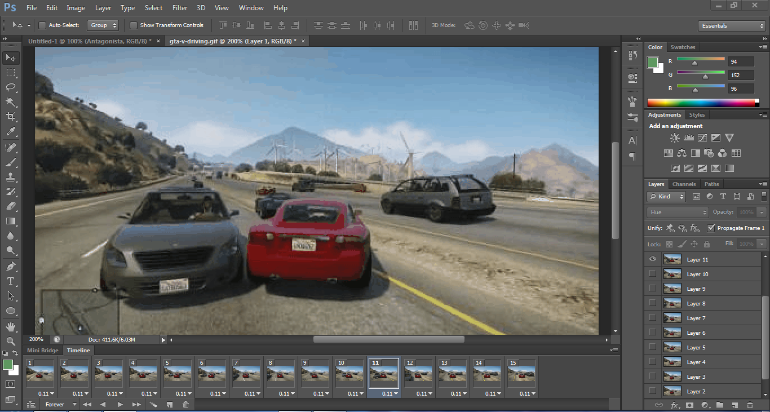Screen dimensions: 770x412
Task: Switch to the Channels tab
Action: pyautogui.click(x=684, y=184)
